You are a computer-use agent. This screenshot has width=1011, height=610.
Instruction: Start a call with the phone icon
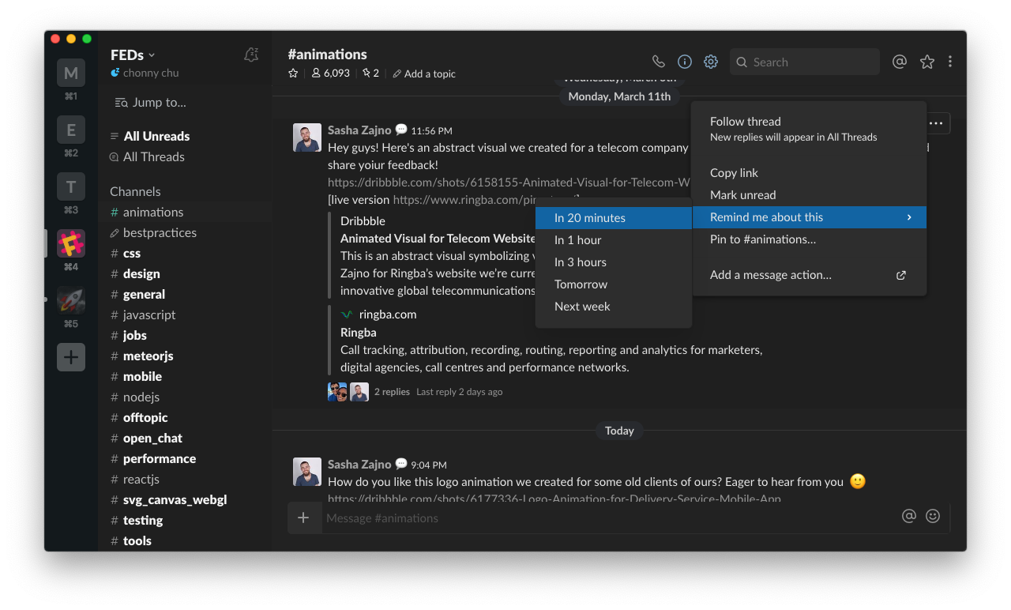pos(658,62)
